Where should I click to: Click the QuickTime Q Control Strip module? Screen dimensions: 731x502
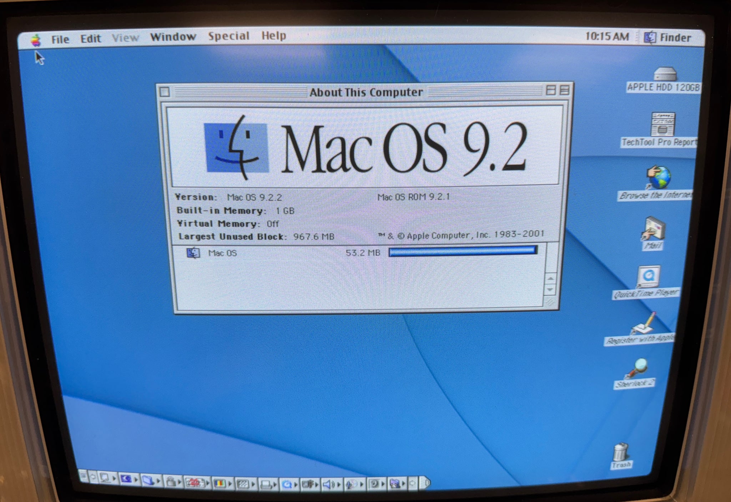pos(289,484)
